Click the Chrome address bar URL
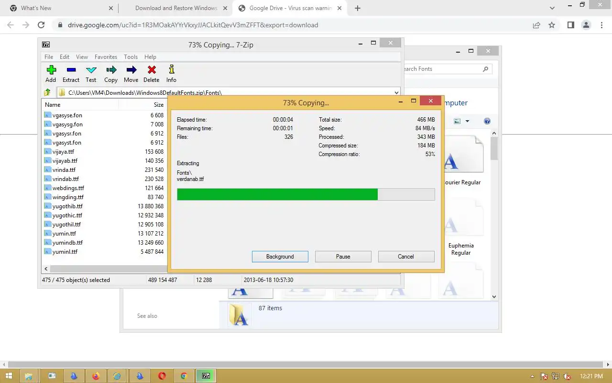This screenshot has height=383, width=612. tap(193, 25)
